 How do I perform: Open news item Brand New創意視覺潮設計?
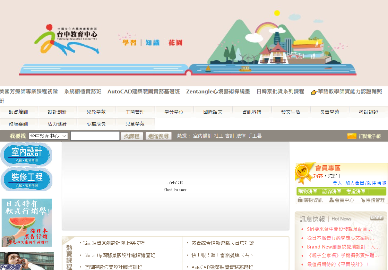(343, 247)
